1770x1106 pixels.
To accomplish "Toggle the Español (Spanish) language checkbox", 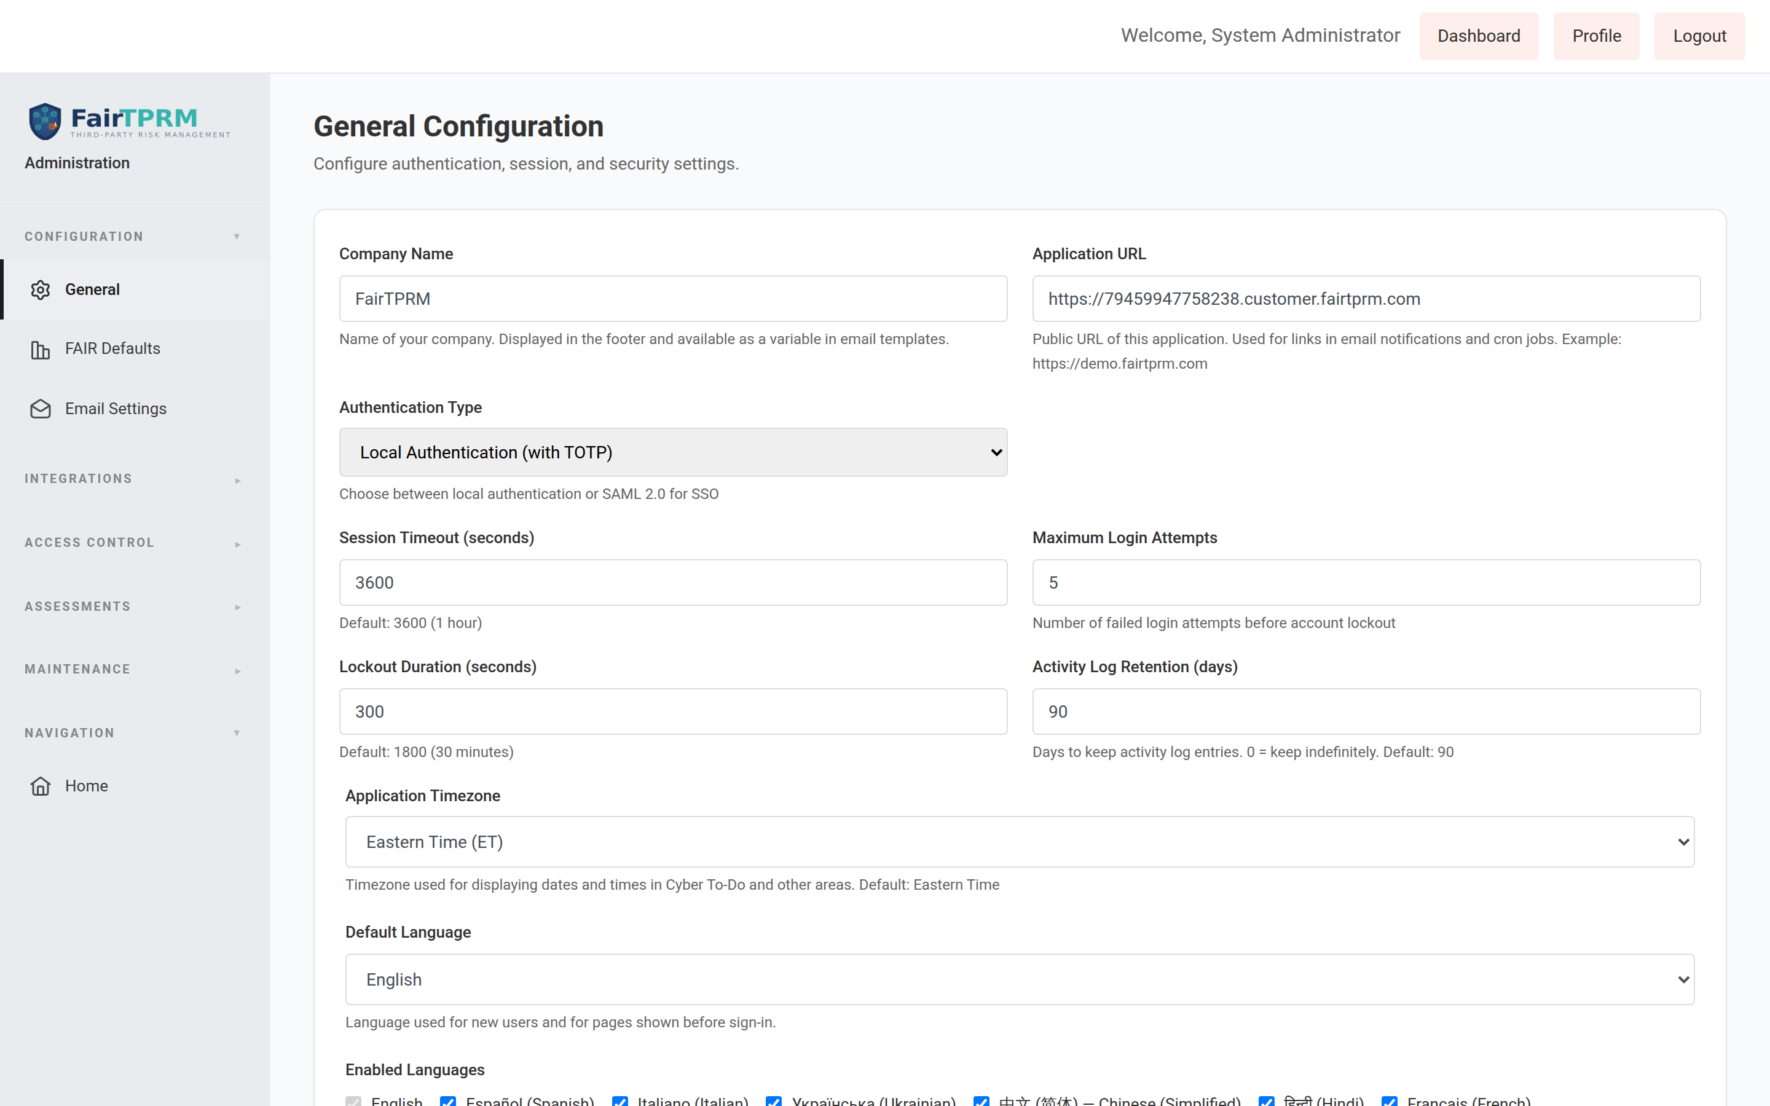I will click(447, 1101).
